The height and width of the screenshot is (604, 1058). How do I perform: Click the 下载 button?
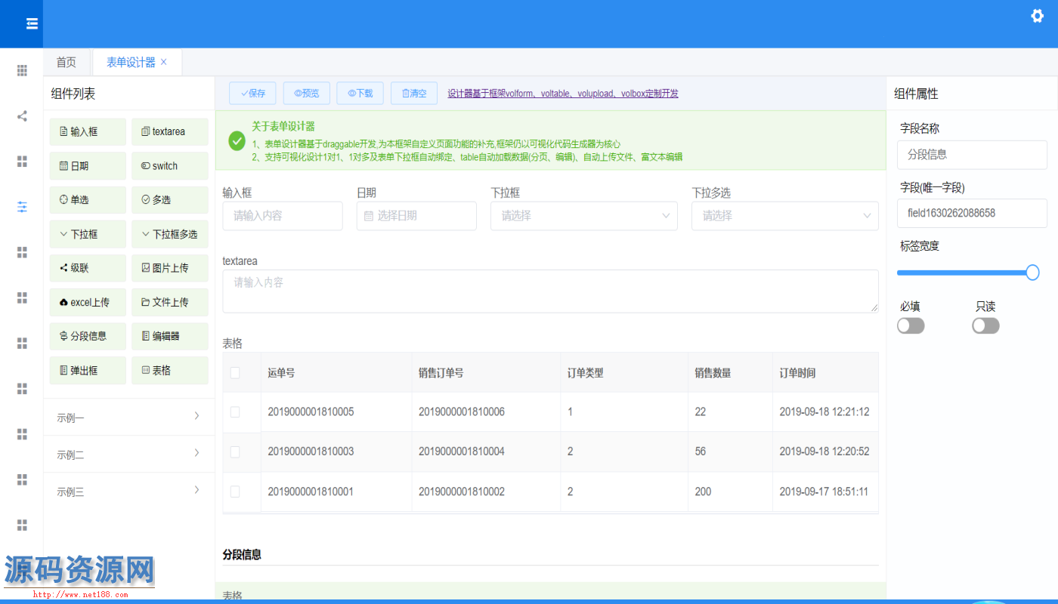[x=360, y=93]
